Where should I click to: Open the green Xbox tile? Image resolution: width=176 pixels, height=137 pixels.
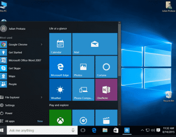(x=60, y=118)
